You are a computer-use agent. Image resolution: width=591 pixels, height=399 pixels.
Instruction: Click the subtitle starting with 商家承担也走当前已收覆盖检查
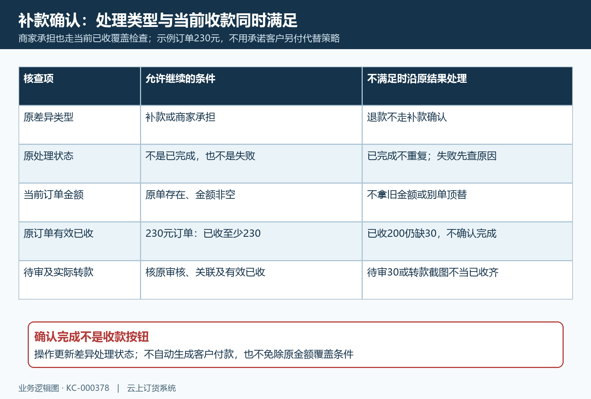pyautogui.click(x=179, y=38)
